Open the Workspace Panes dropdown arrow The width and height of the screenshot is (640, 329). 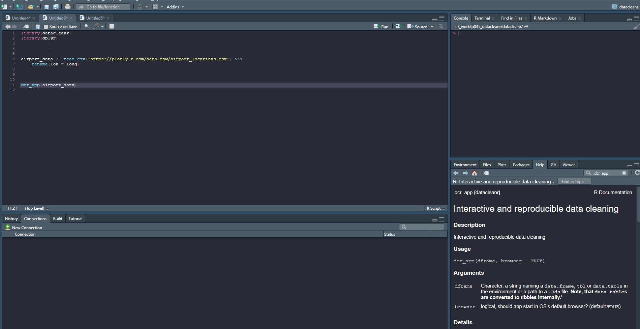(162, 7)
